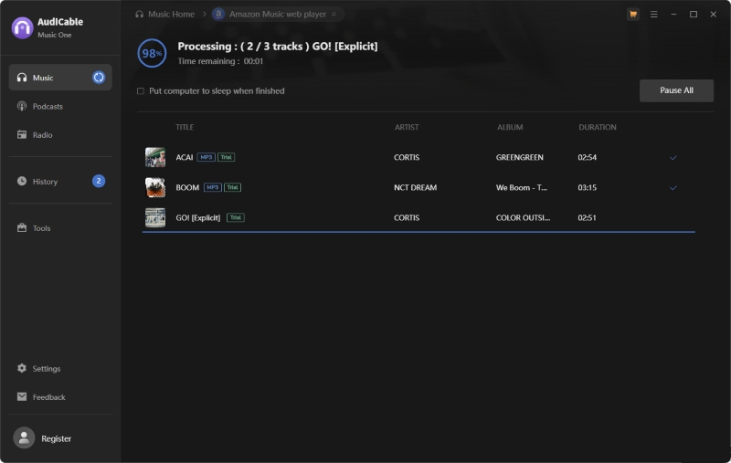
Task: Click the Register account entry
Action: coord(56,438)
